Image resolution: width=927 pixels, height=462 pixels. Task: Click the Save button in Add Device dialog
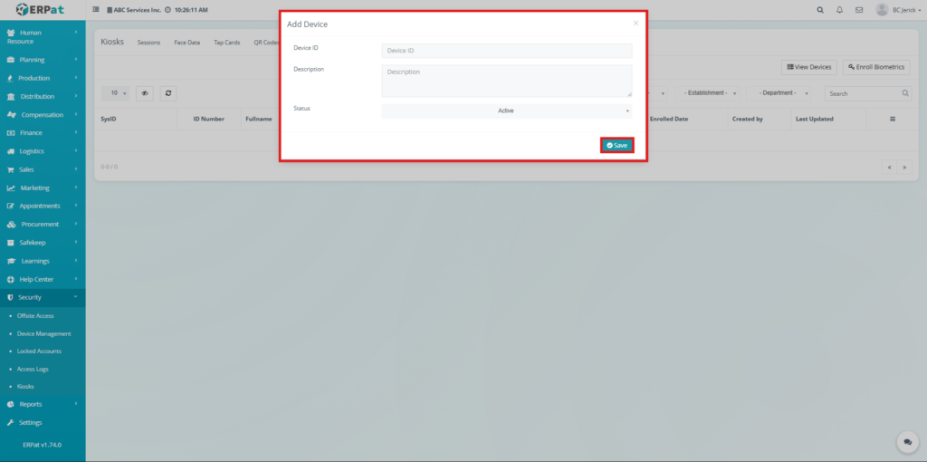click(x=617, y=146)
